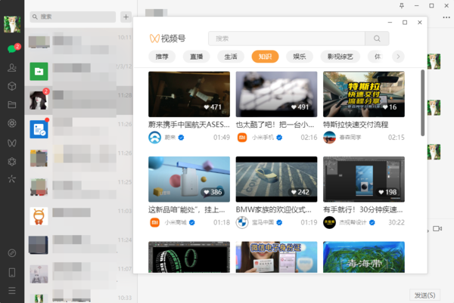Select the 娱乐 category tab
The height and width of the screenshot is (303, 454).
pyautogui.click(x=300, y=57)
